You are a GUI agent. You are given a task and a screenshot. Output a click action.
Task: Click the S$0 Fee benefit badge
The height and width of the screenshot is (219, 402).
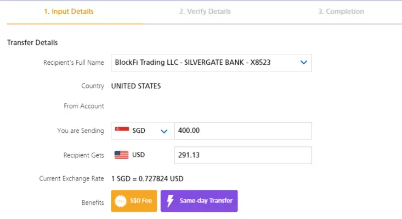(x=134, y=201)
